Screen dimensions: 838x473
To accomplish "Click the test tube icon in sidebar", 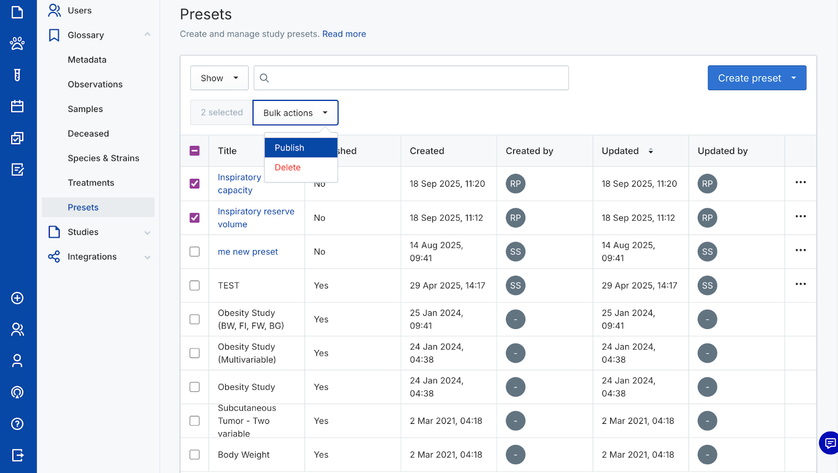I will (17, 75).
